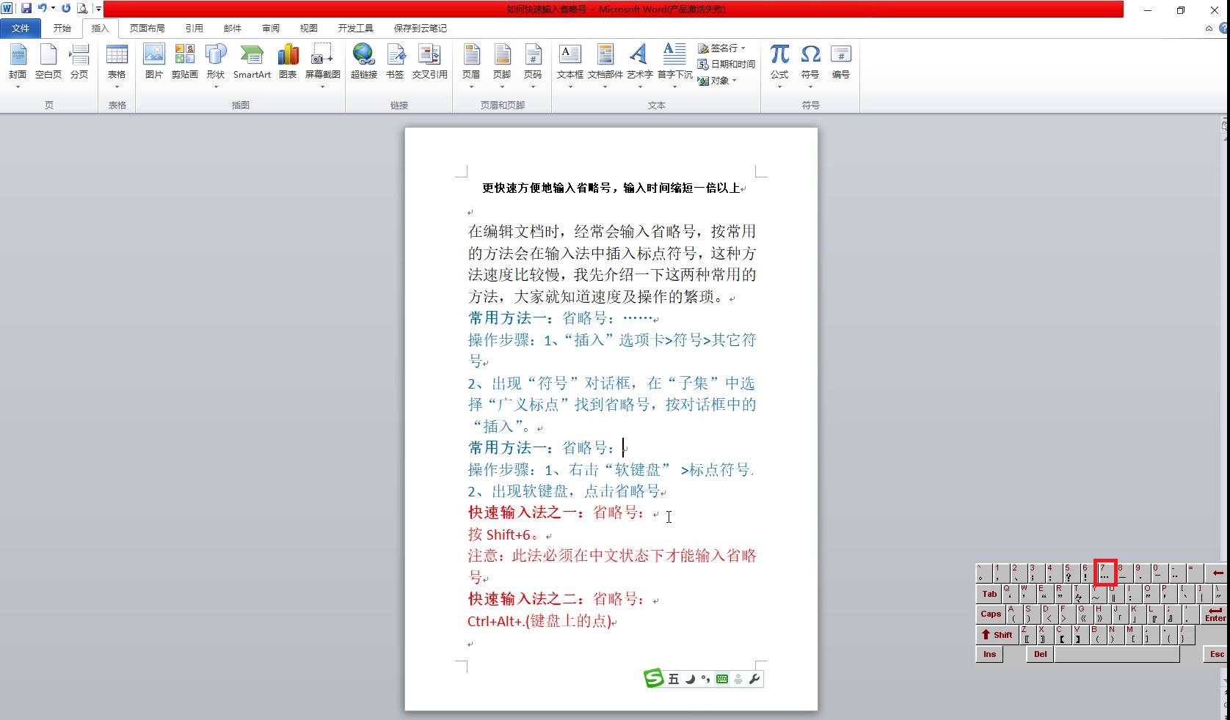Image resolution: width=1230 pixels, height=720 pixels.
Task: Toggle the Ins key on soft keyboard
Action: 989,654
